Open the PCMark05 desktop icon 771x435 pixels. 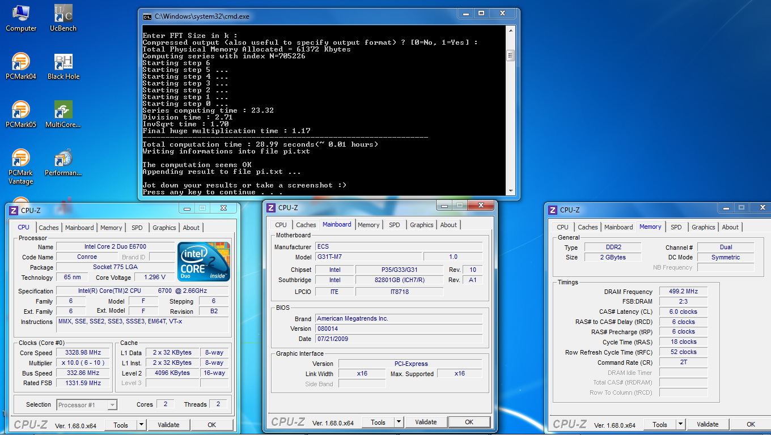click(21, 114)
